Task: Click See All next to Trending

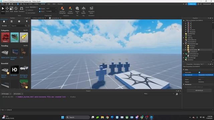Action: 25,46
